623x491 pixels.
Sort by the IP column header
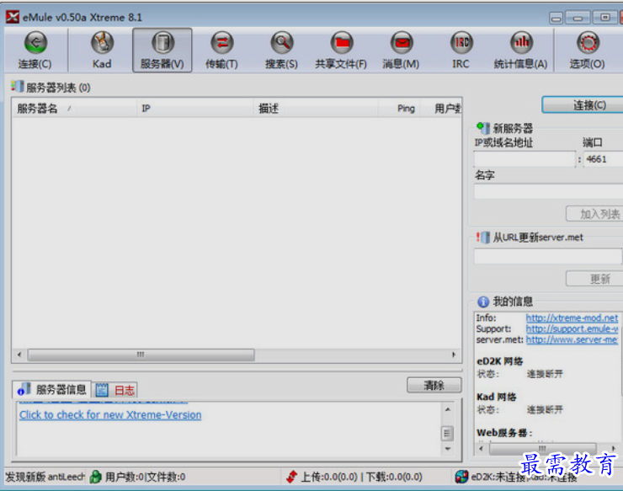pos(194,108)
